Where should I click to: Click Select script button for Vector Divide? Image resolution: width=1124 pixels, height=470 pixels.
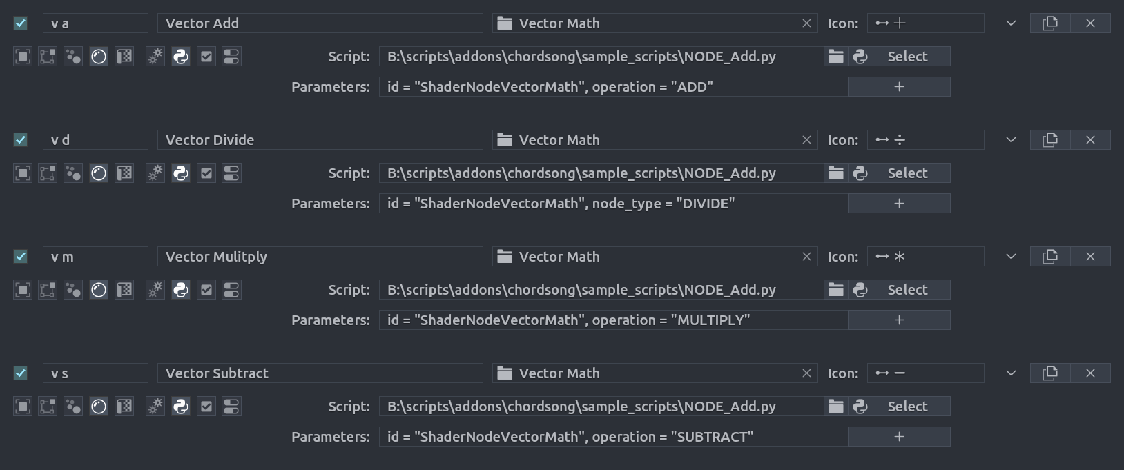coord(900,173)
